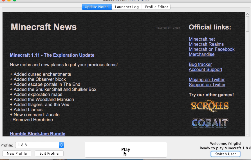Click '+ Added the Shulker Shell and Shulker Box'
Screen dimensions: 251x160
pyautogui.click(x=53, y=90)
